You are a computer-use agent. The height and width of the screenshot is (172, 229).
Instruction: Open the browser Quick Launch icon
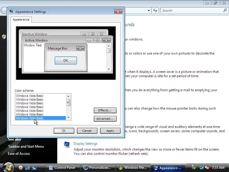pyautogui.click(x=21, y=168)
